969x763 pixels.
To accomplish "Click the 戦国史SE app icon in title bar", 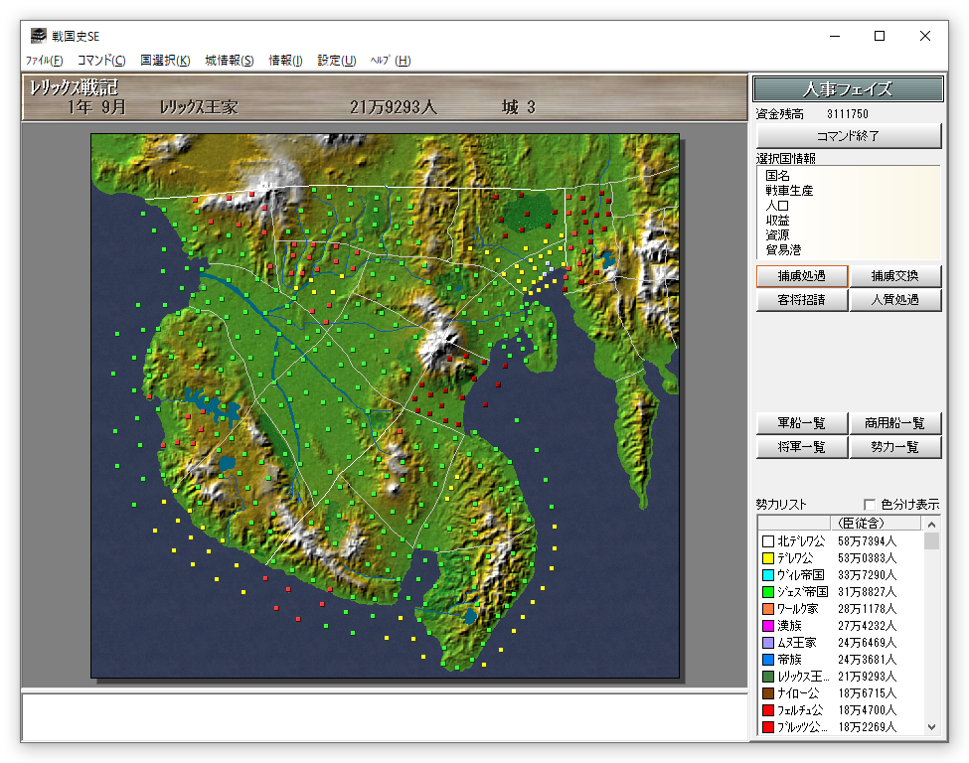I will tap(38, 36).
